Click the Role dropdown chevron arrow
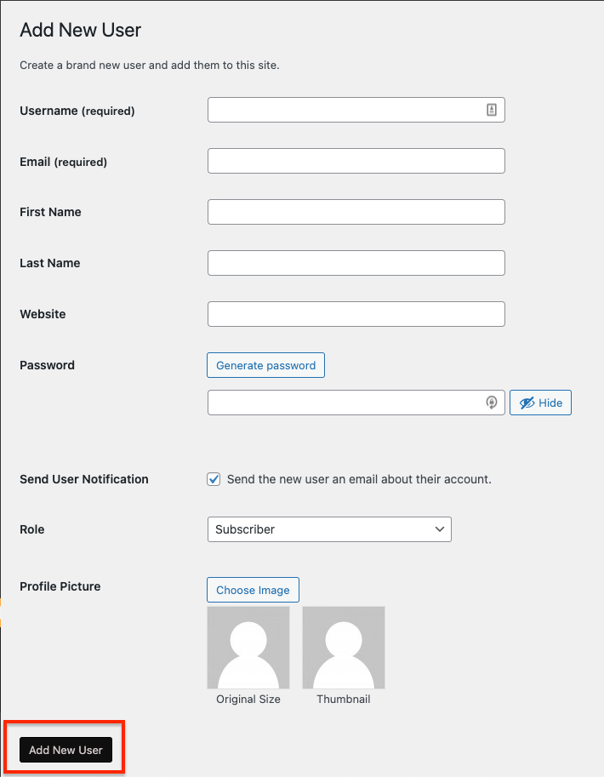This screenshot has height=777, width=604. [x=440, y=529]
